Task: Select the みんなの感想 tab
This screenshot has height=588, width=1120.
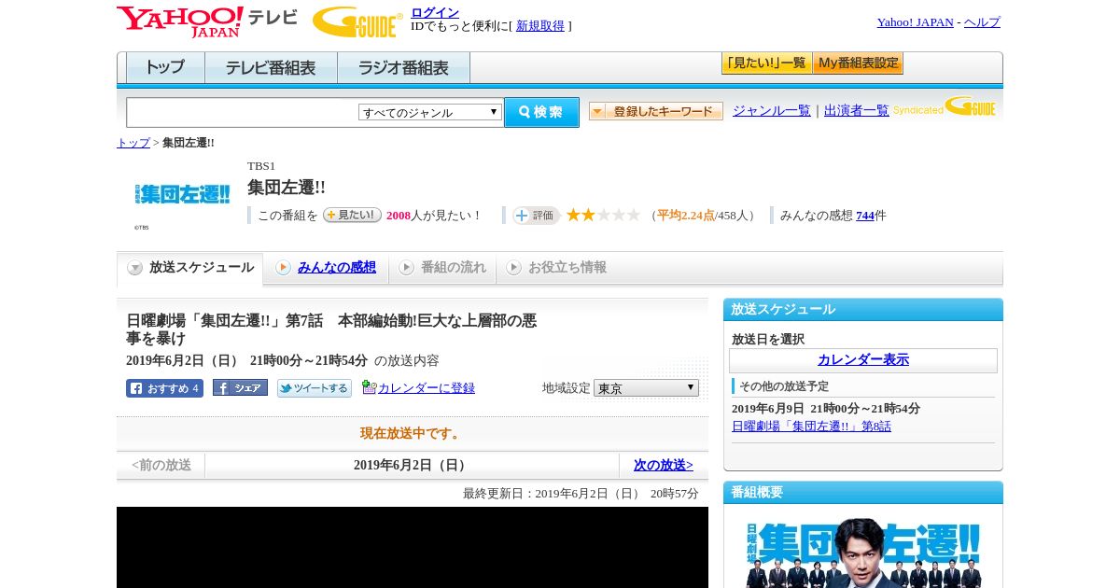Action: (x=337, y=268)
